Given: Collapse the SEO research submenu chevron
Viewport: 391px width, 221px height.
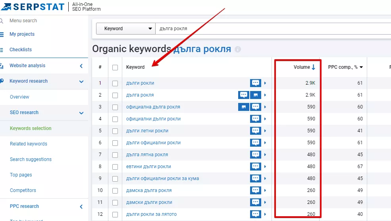Looking at the screenshot, I should 81,113.
